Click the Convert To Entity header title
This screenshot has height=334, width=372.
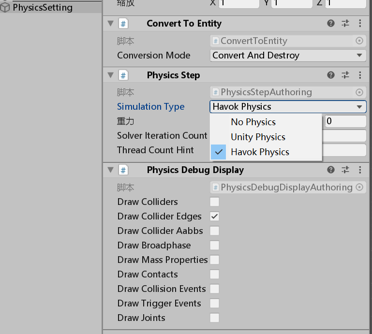coord(184,24)
